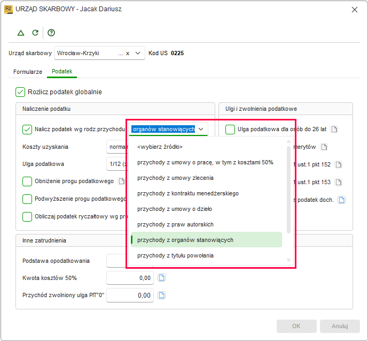The width and height of the screenshot is (368, 341).
Task: Click document icon next to Obniżenie progu podatkowego
Action: [x=122, y=181]
